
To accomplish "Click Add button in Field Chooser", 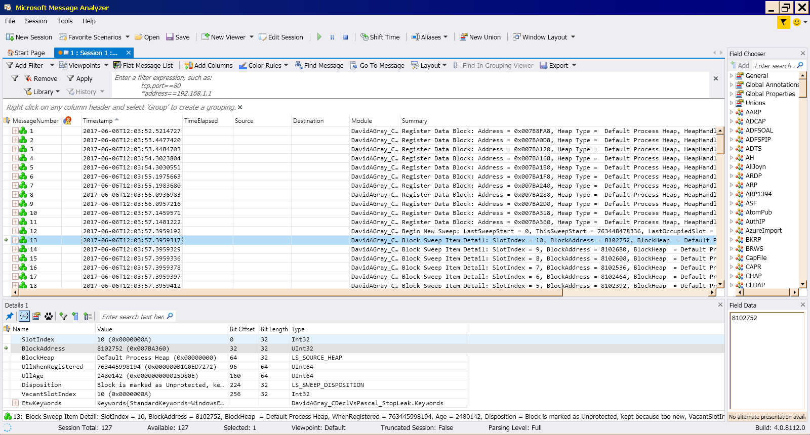I will (740, 65).
